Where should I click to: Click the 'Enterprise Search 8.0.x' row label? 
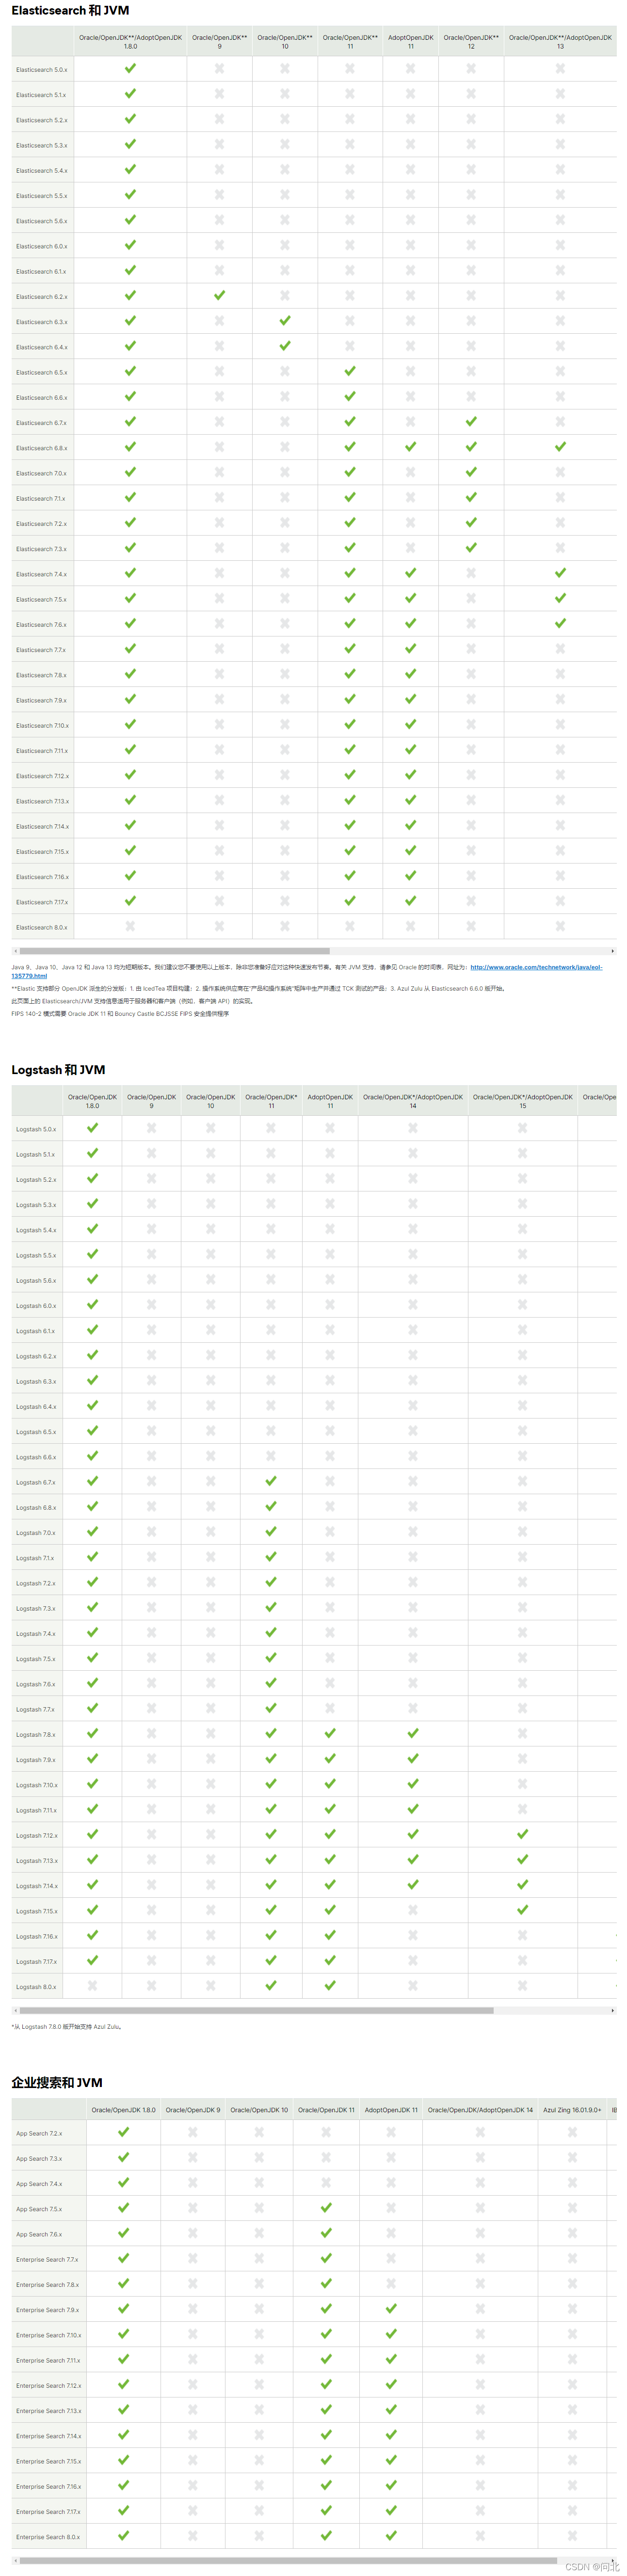click(48, 2537)
